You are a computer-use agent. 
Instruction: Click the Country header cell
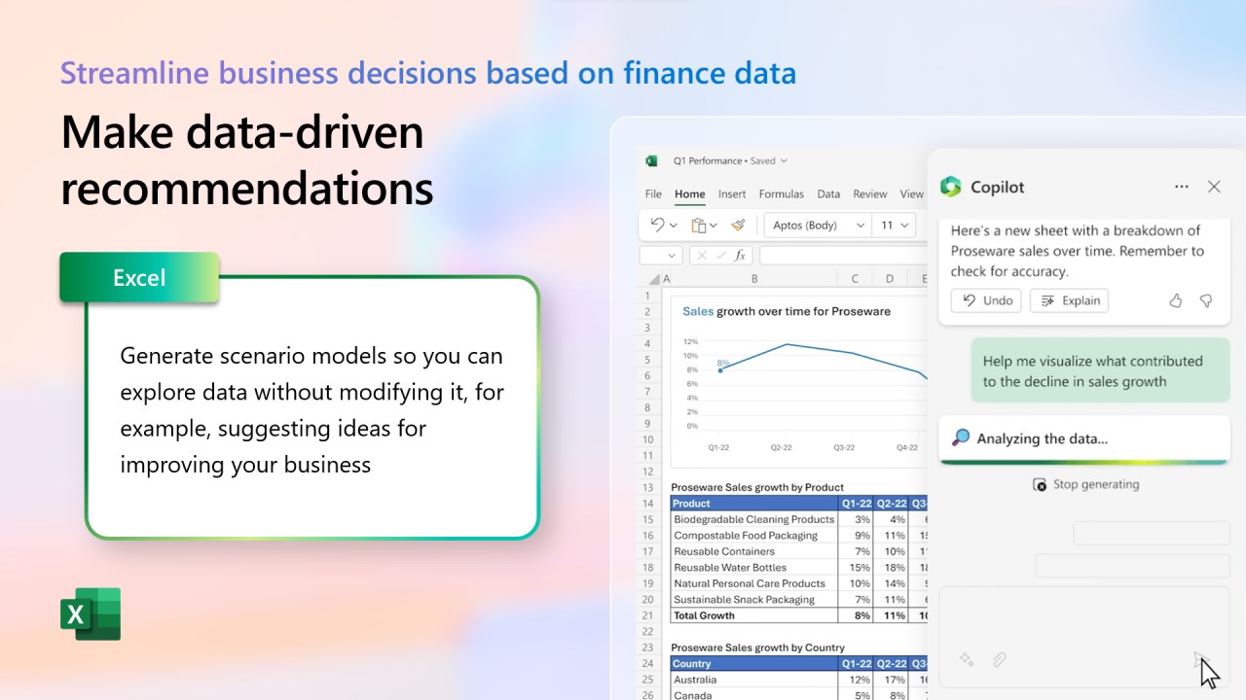pyautogui.click(x=754, y=664)
